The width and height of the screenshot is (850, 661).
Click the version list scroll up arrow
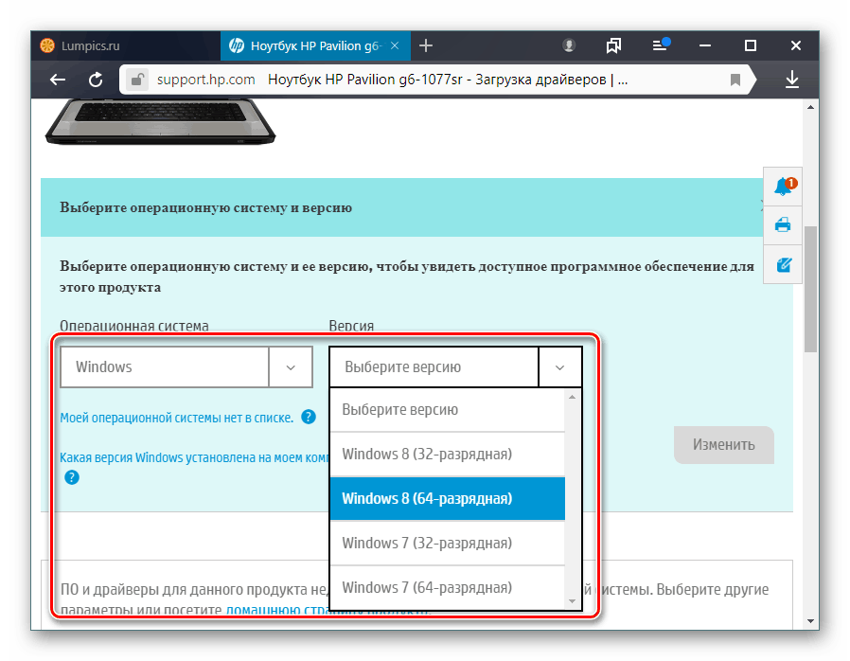pyautogui.click(x=572, y=397)
